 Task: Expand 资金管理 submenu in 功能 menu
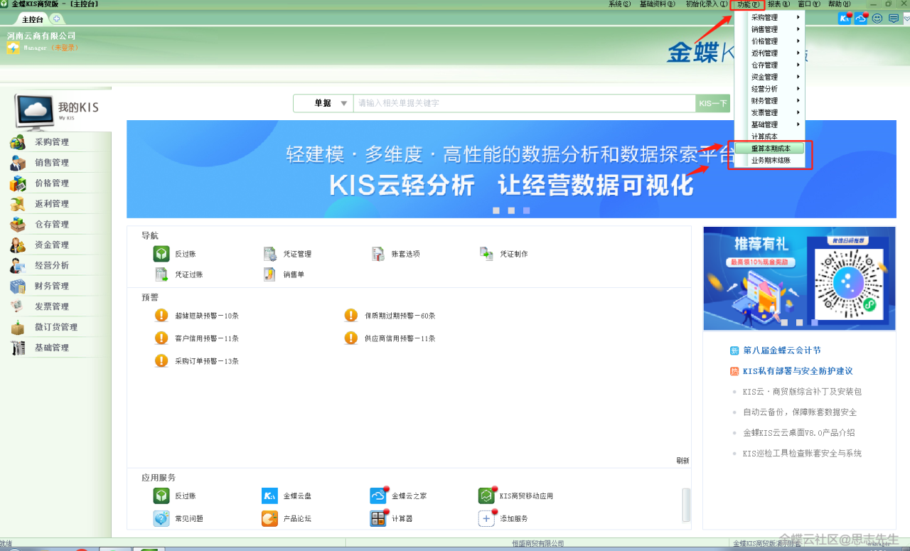(x=769, y=77)
